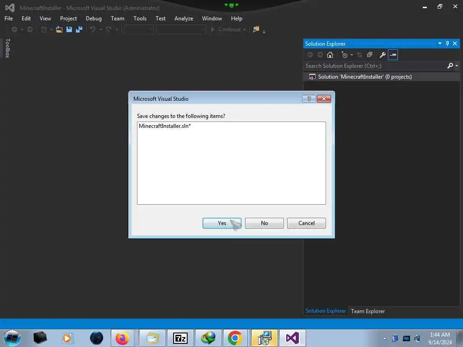Click the Search Solution Explorer field
This screenshot has height=347, width=463.
(375, 66)
